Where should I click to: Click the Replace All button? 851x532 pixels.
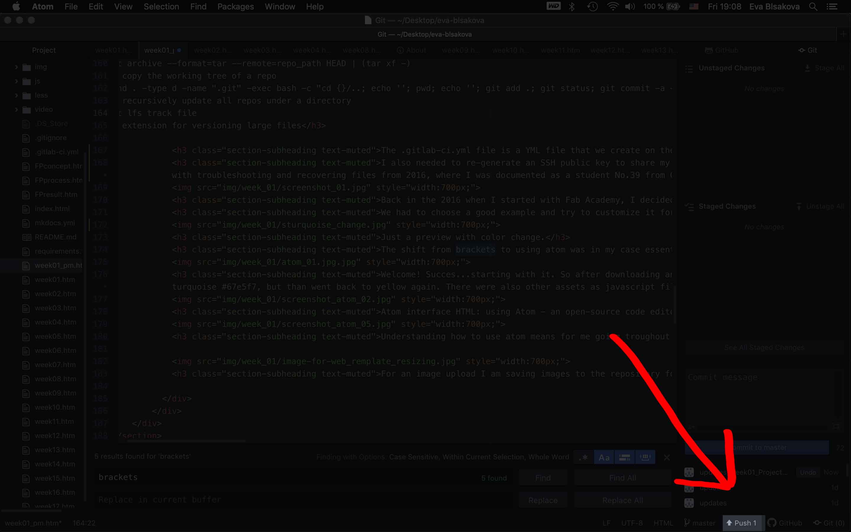(x=622, y=500)
